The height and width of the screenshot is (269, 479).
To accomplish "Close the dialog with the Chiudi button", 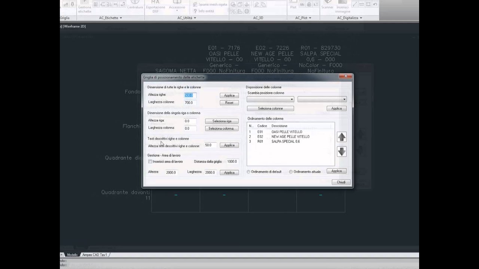I will [341, 182].
